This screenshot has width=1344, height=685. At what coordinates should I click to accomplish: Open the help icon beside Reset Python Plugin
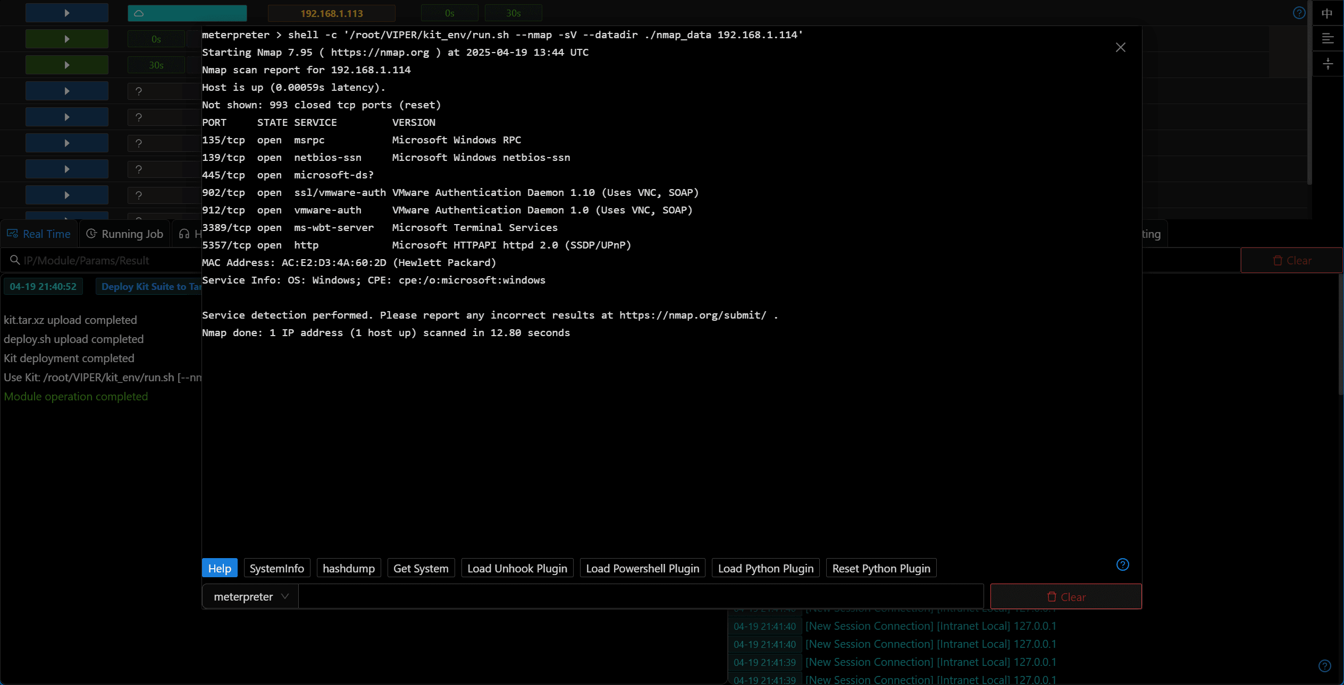click(1122, 564)
